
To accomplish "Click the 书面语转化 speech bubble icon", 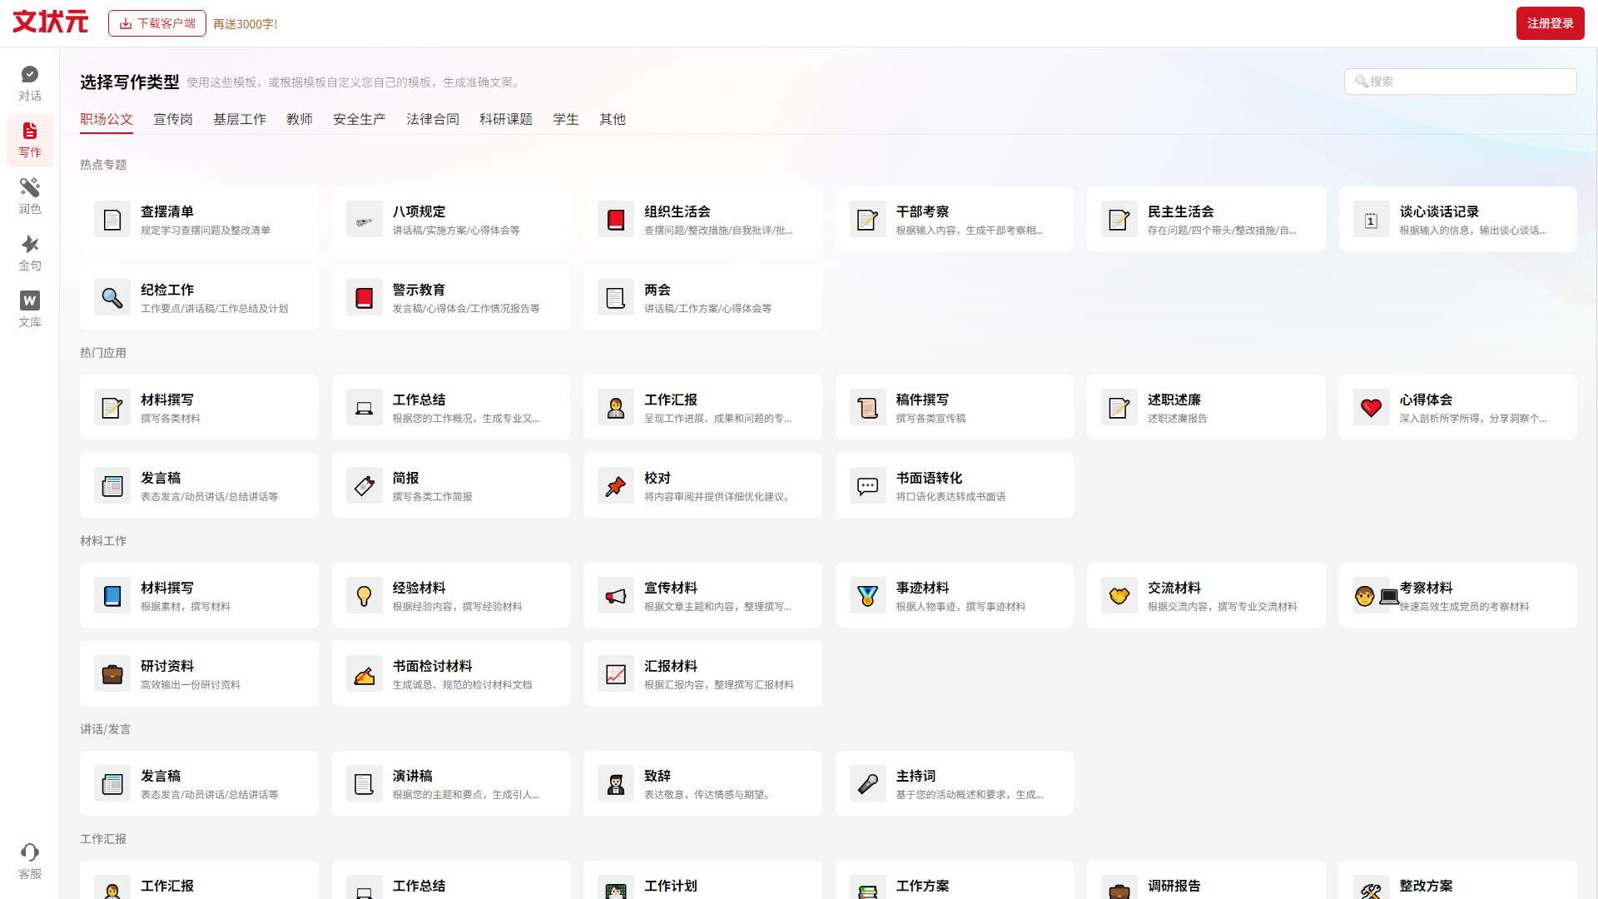I will point(867,486).
